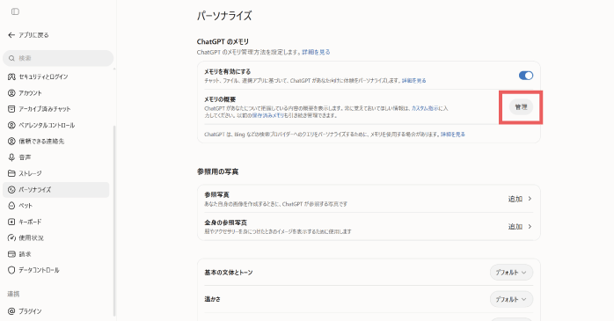
Task: Click the ストレージ folder icon
Action: point(11,173)
